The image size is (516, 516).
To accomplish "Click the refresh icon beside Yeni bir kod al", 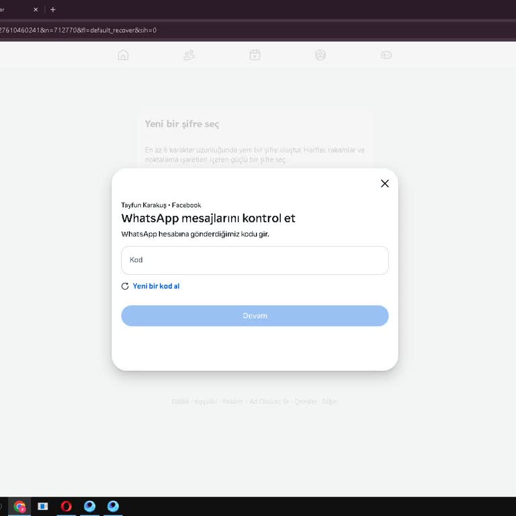I will pyautogui.click(x=125, y=286).
